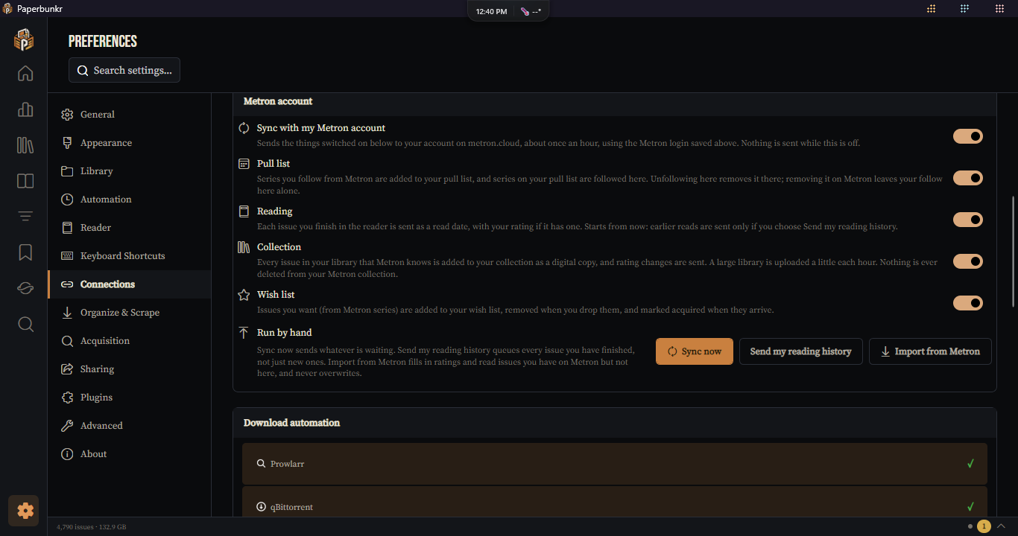
Task: Open the statistics bar chart icon
Action: coord(25,109)
